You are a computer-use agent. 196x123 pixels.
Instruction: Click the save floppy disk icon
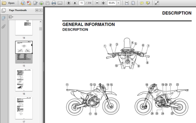(48, 3)
